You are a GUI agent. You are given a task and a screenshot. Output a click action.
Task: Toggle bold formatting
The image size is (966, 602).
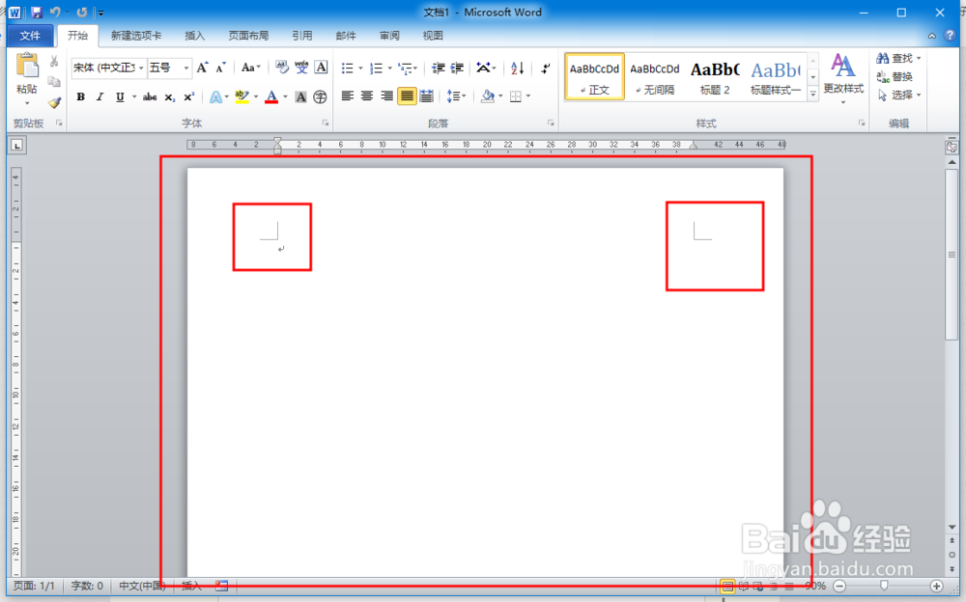tap(81, 96)
